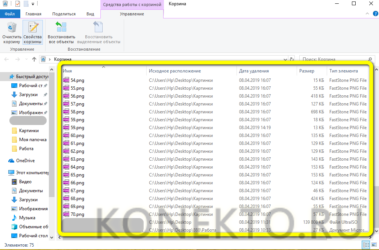Select the Картинки folder in the sidebar

pos(29,131)
